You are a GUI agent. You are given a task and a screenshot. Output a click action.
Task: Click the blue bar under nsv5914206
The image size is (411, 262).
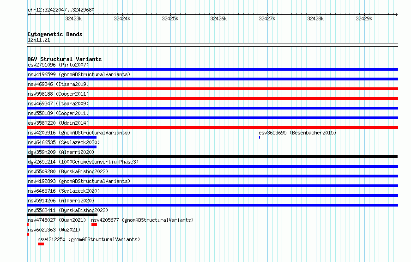(212, 205)
